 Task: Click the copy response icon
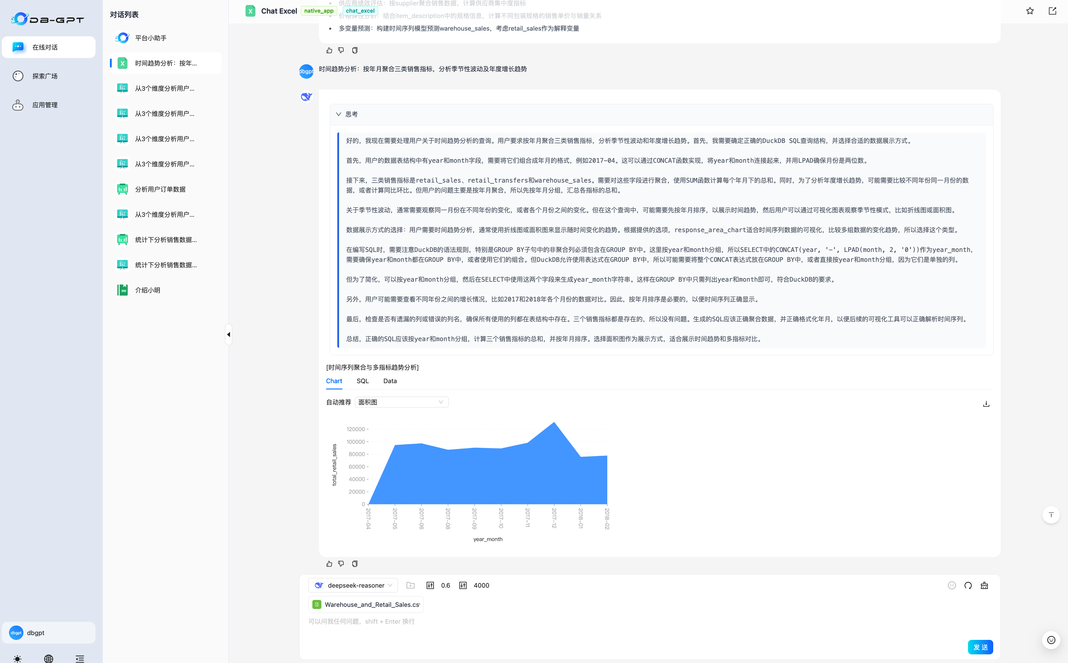click(x=355, y=564)
